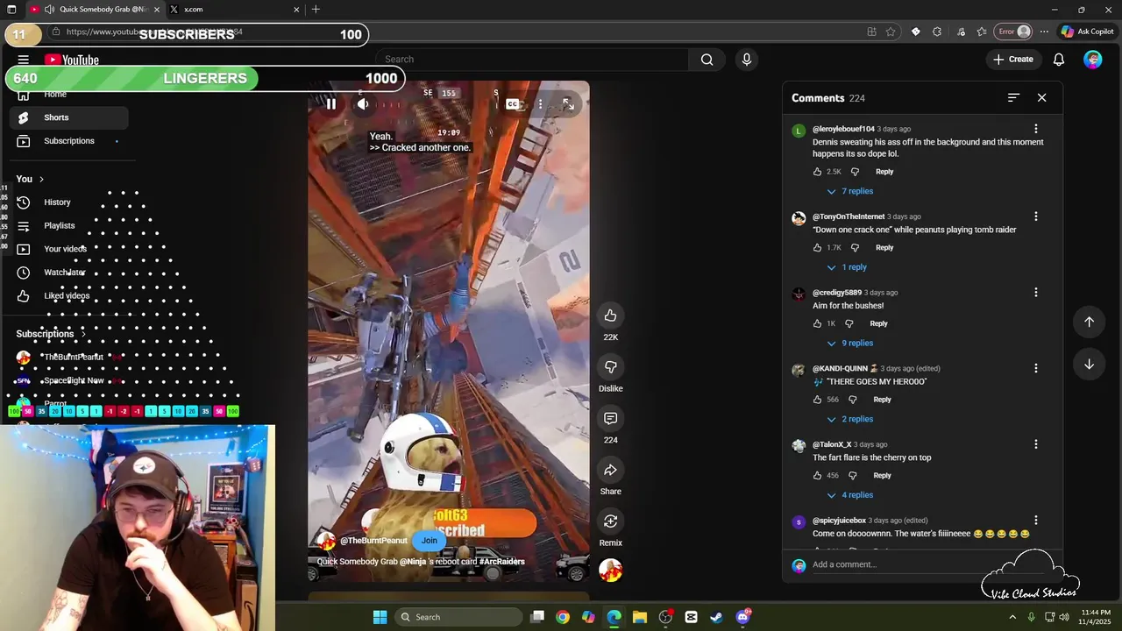Open the comments button showing 224
Image resolution: width=1122 pixels, height=631 pixels.
(611, 419)
